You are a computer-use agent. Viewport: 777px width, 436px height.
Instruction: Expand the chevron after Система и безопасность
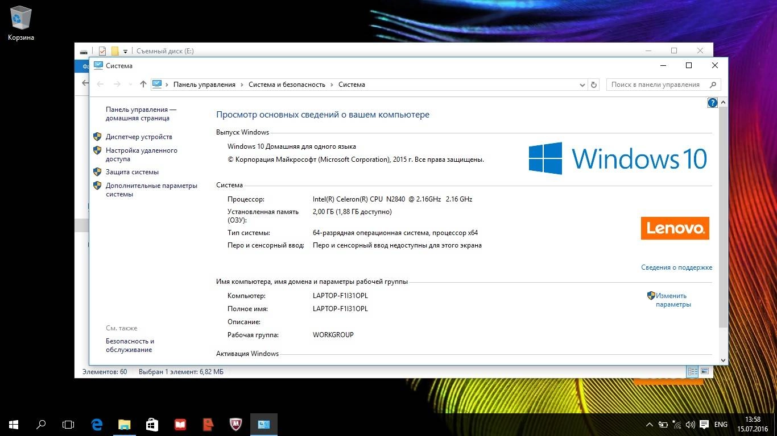[332, 85]
